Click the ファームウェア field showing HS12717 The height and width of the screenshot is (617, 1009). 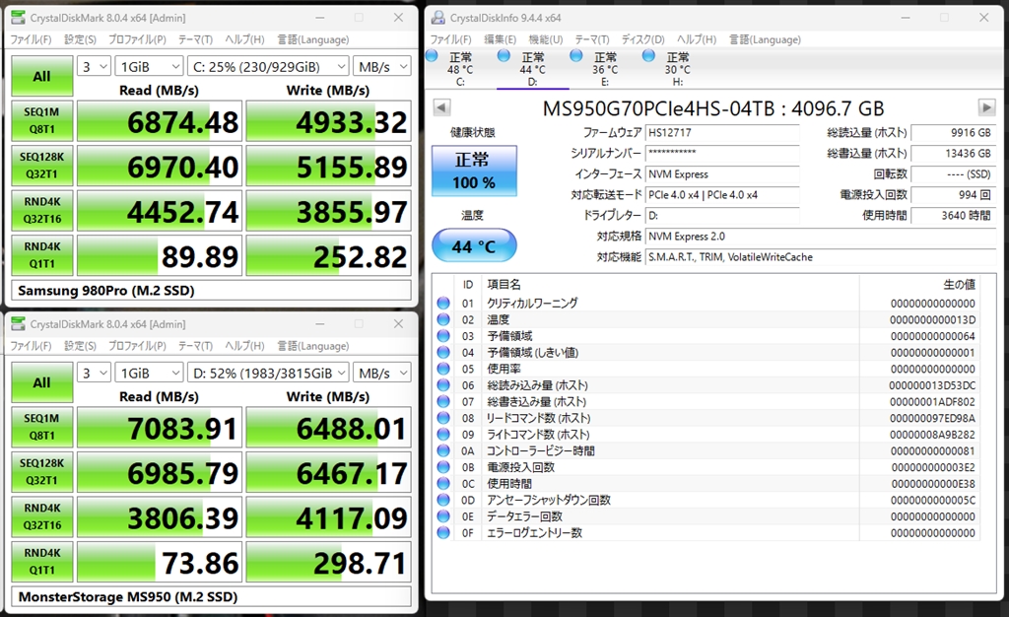coord(722,132)
